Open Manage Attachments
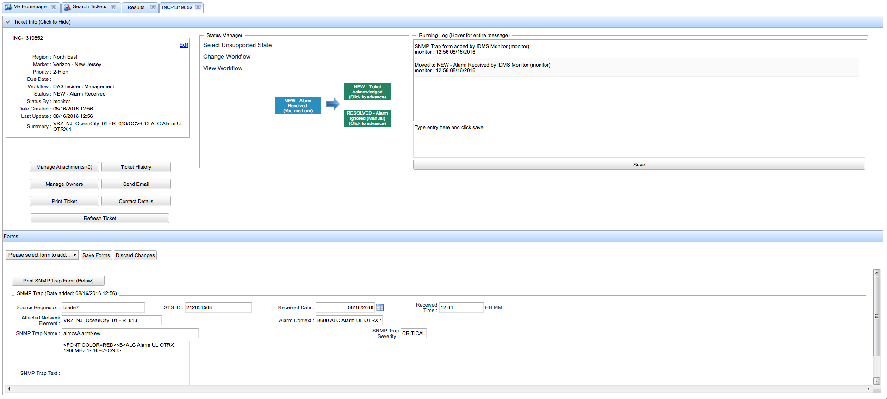Viewport: 887px width, 399px height. (64, 167)
